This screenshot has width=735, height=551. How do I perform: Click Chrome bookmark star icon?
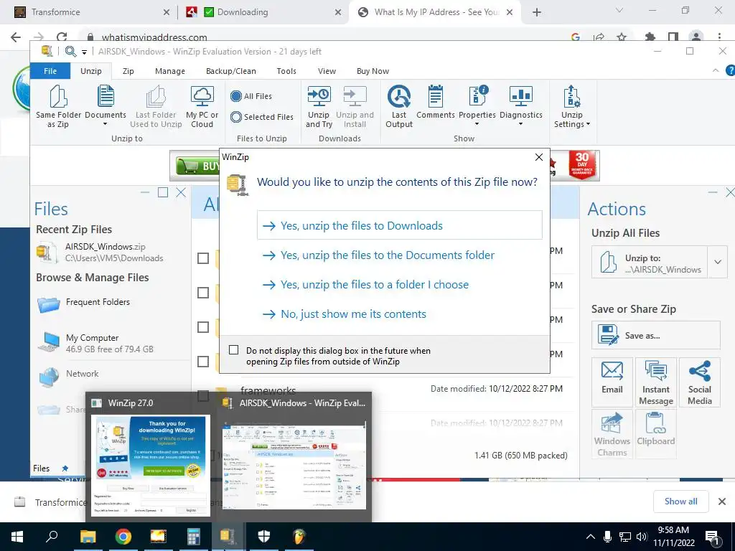click(622, 37)
